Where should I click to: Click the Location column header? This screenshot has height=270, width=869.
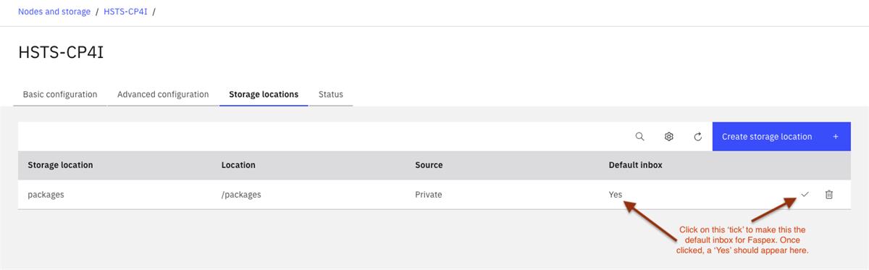point(238,165)
